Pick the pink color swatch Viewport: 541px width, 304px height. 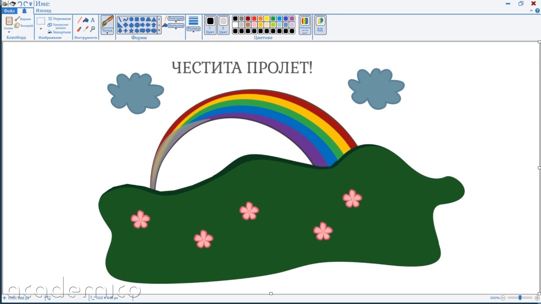254,25
